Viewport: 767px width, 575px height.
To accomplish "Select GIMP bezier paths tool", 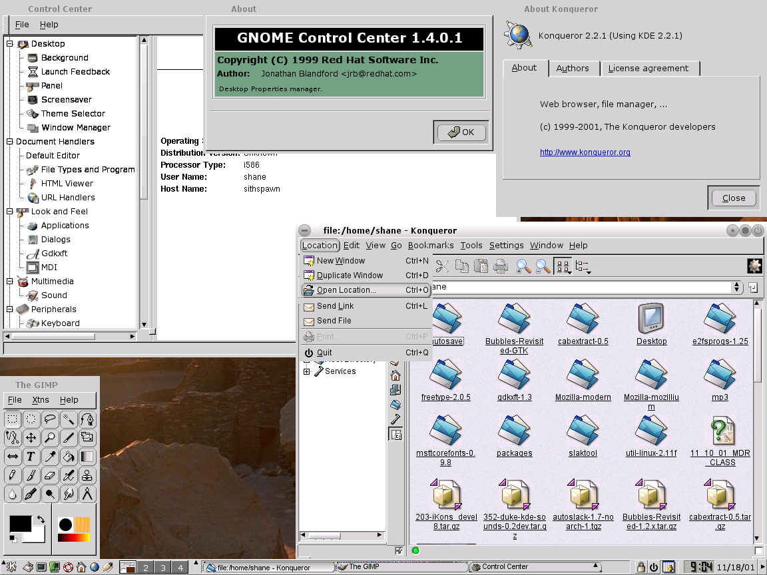I will pos(87,419).
